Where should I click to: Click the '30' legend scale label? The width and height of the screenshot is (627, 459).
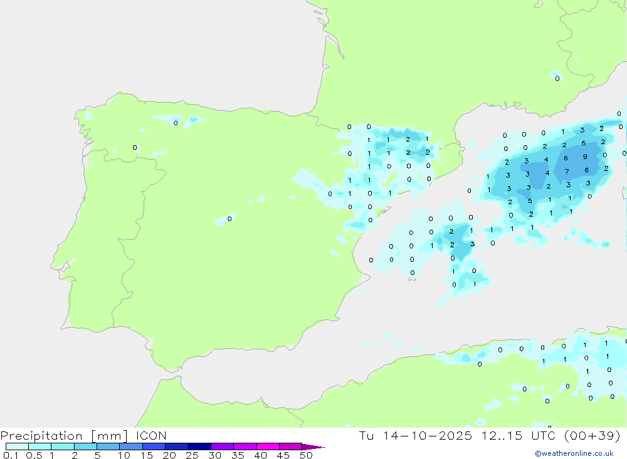click(214, 455)
